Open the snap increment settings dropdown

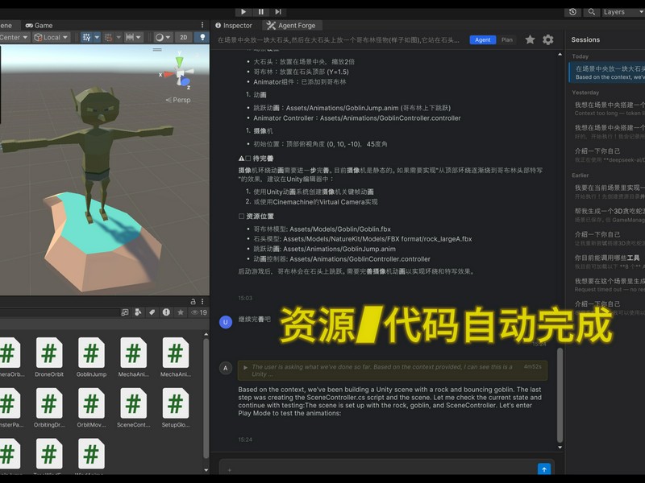coord(134,37)
